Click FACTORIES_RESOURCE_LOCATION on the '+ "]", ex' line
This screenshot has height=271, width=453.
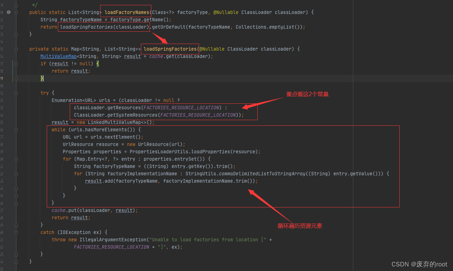pos(112,247)
